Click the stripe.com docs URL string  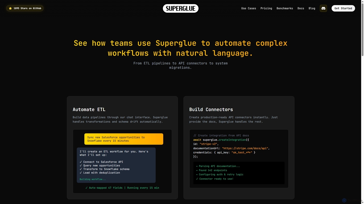click(245, 148)
